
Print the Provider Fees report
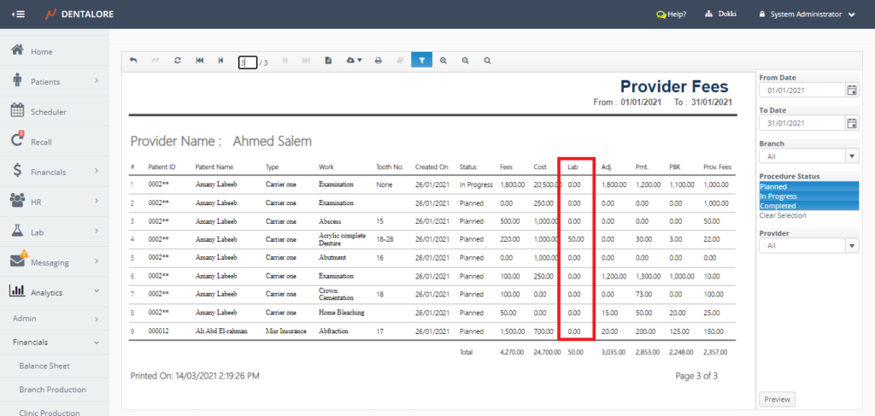coord(378,61)
